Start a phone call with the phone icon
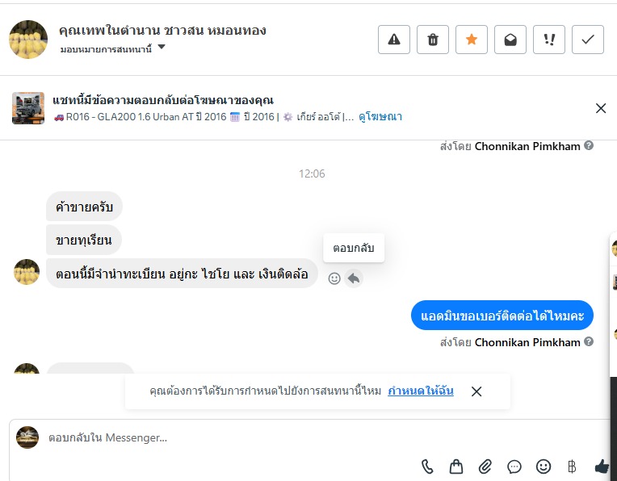617x481 pixels. [428, 466]
